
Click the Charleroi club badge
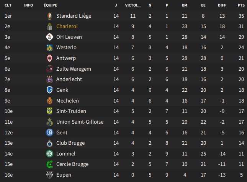coord(50,26)
